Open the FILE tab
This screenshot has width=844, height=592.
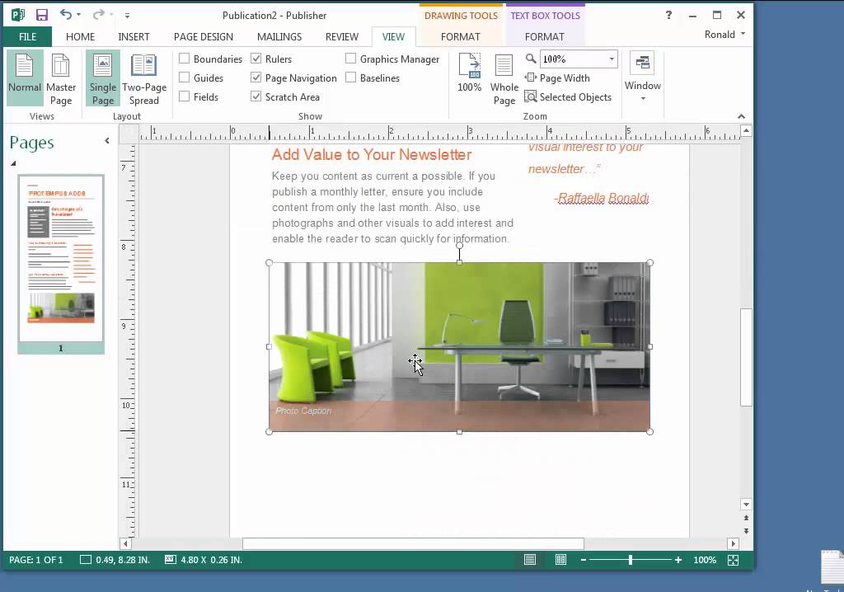[x=27, y=36]
